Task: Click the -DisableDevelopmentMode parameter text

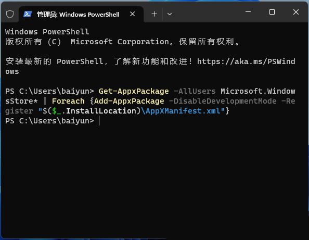Action: (x=223, y=101)
